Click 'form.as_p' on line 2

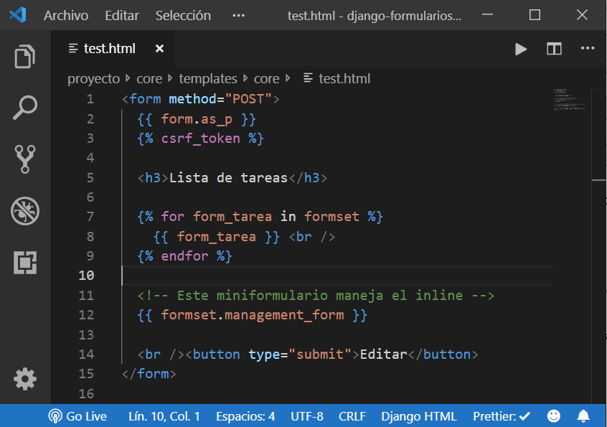pos(197,119)
